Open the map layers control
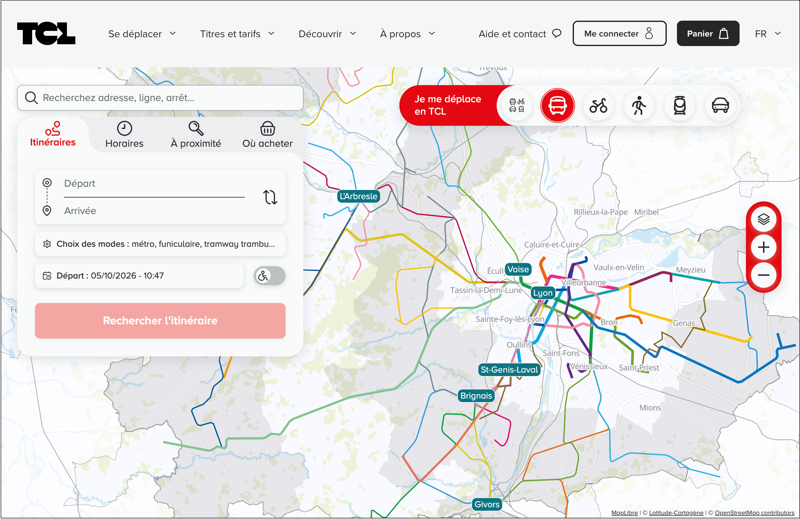 pos(763,219)
